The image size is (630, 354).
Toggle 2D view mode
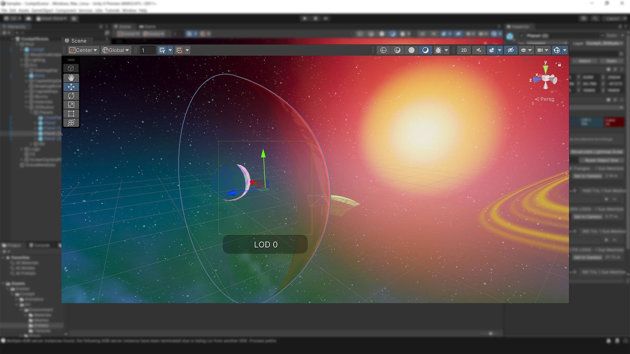[x=464, y=50]
